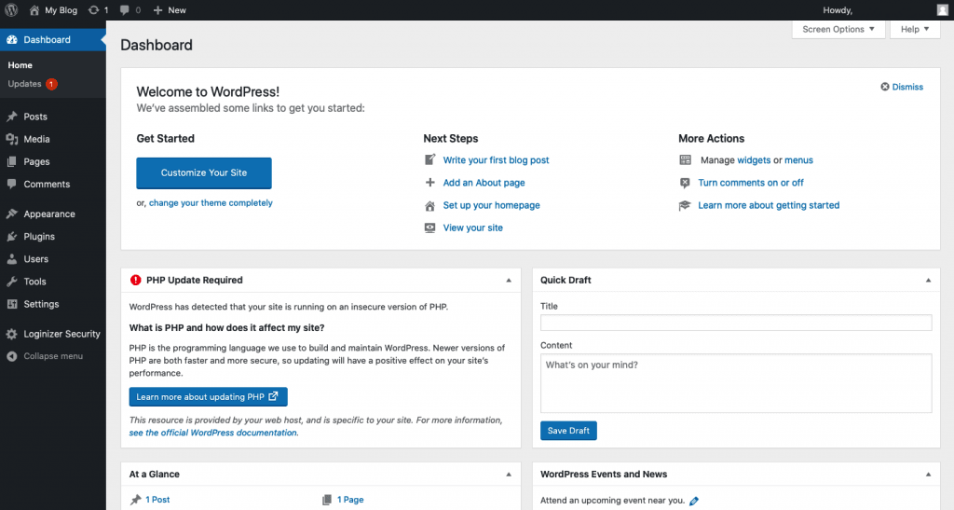
Task: Click the Media icon in the sidebar
Action: point(11,139)
